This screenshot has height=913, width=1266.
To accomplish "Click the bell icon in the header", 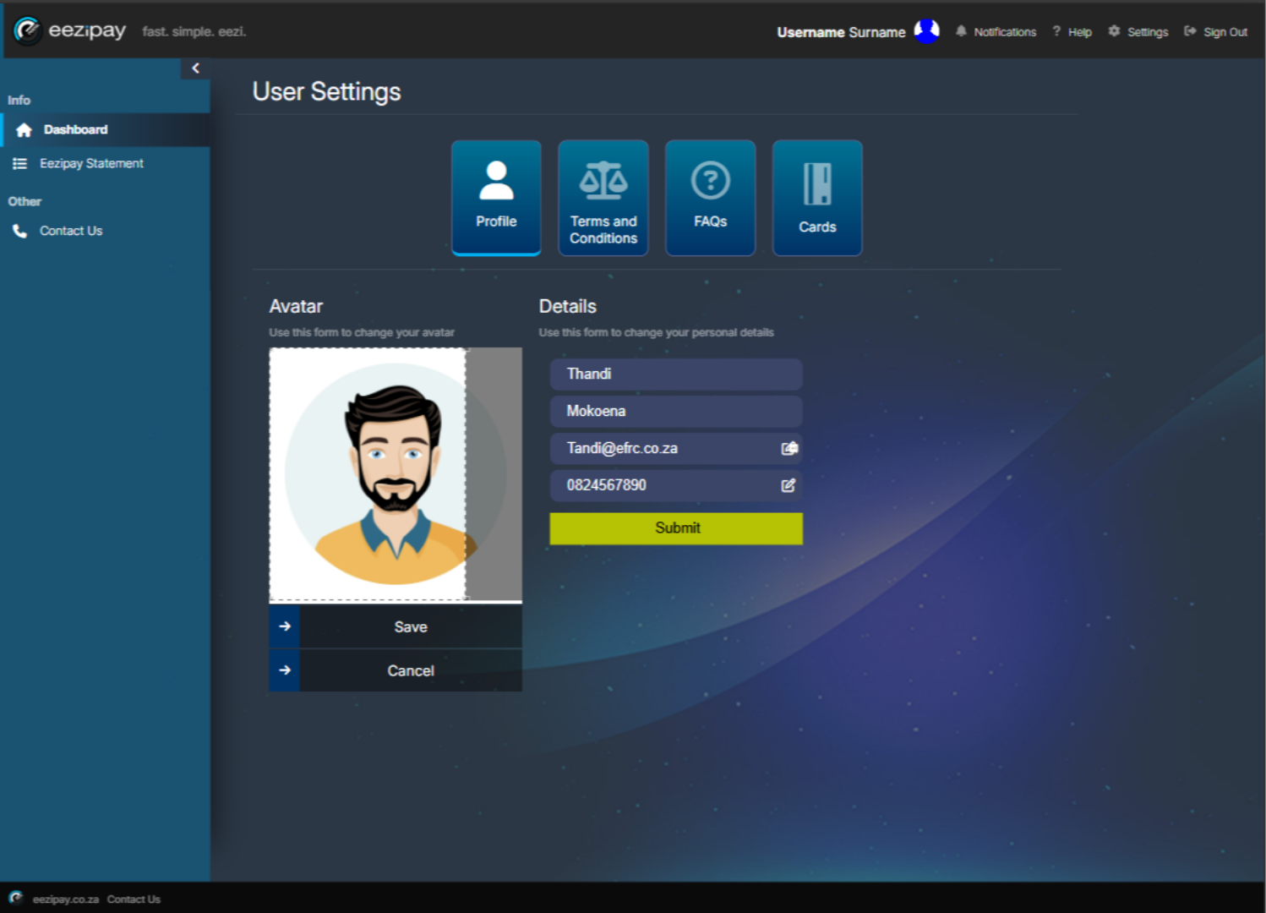I will [961, 31].
